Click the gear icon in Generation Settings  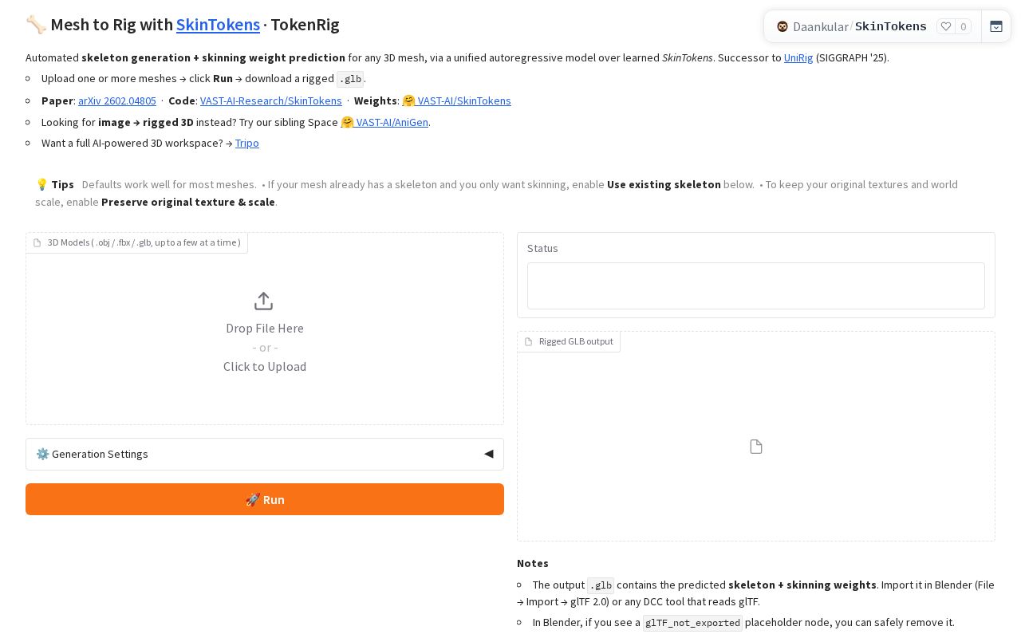point(42,454)
